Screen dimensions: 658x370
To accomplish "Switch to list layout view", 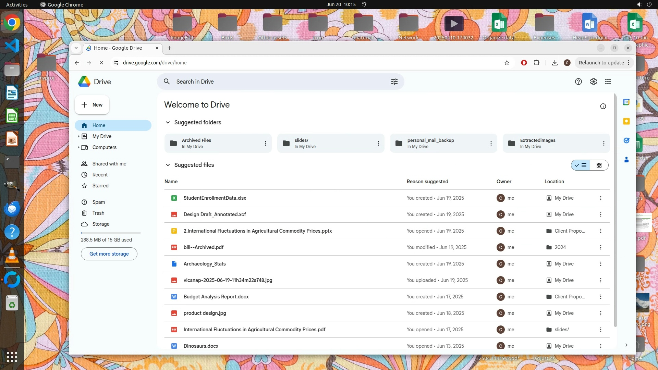I will click(x=581, y=165).
